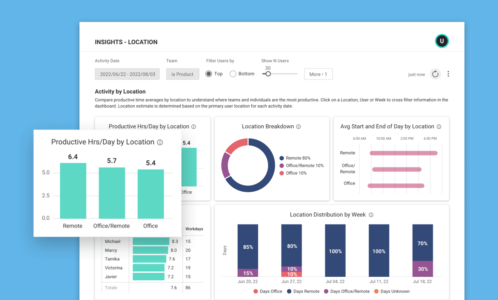Screen dimensions: 498x300
Task: Click the Remote bar in enlarged chart
Action: 73,191
